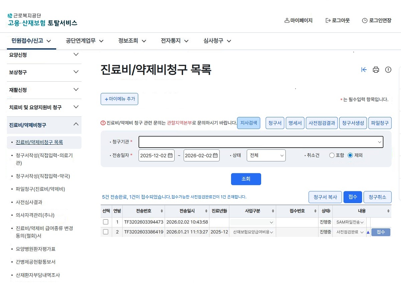Click the 로그인연장 clock icon

(365, 21)
